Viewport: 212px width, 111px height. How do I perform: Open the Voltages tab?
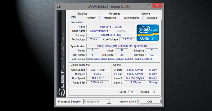click(x=152, y=18)
